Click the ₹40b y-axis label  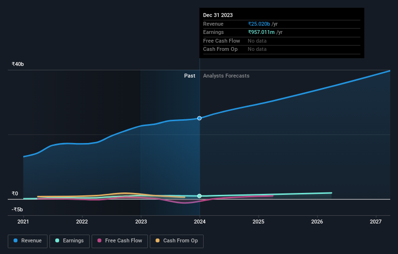tap(18, 64)
